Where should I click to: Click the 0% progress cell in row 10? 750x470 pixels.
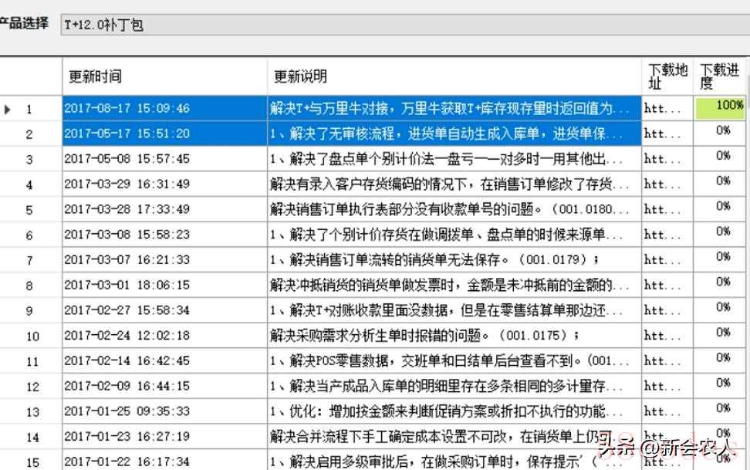pyautogui.click(x=719, y=336)
